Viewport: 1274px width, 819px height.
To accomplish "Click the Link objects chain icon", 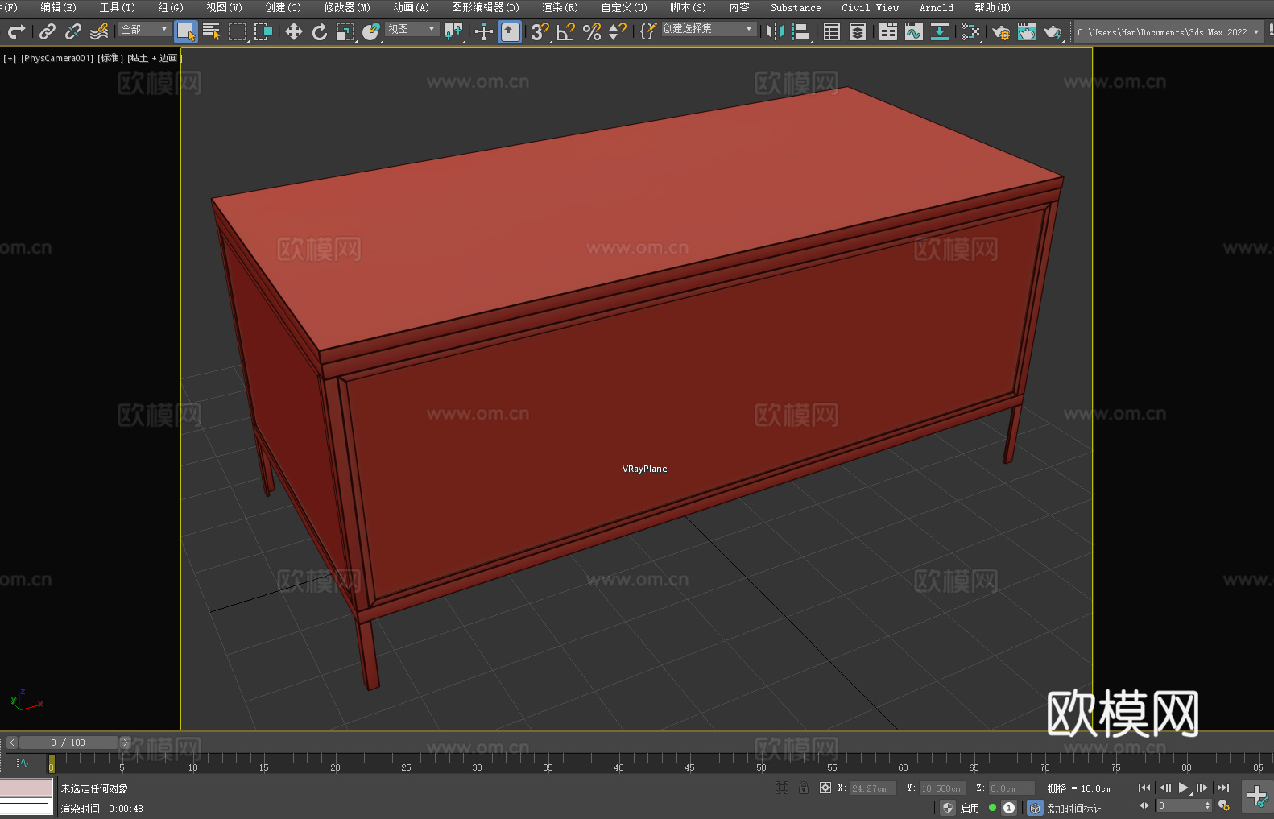I will 48,31.
